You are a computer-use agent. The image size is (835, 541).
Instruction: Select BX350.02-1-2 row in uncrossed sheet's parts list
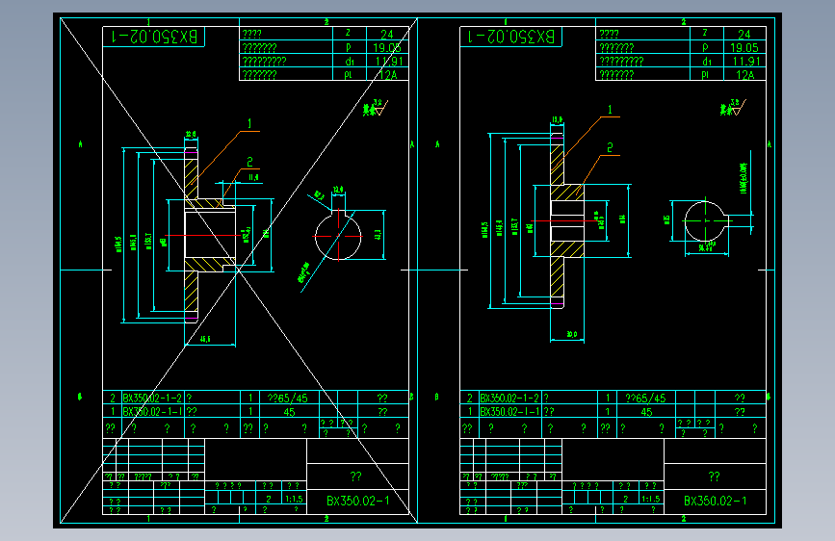[x=613, y=398]
